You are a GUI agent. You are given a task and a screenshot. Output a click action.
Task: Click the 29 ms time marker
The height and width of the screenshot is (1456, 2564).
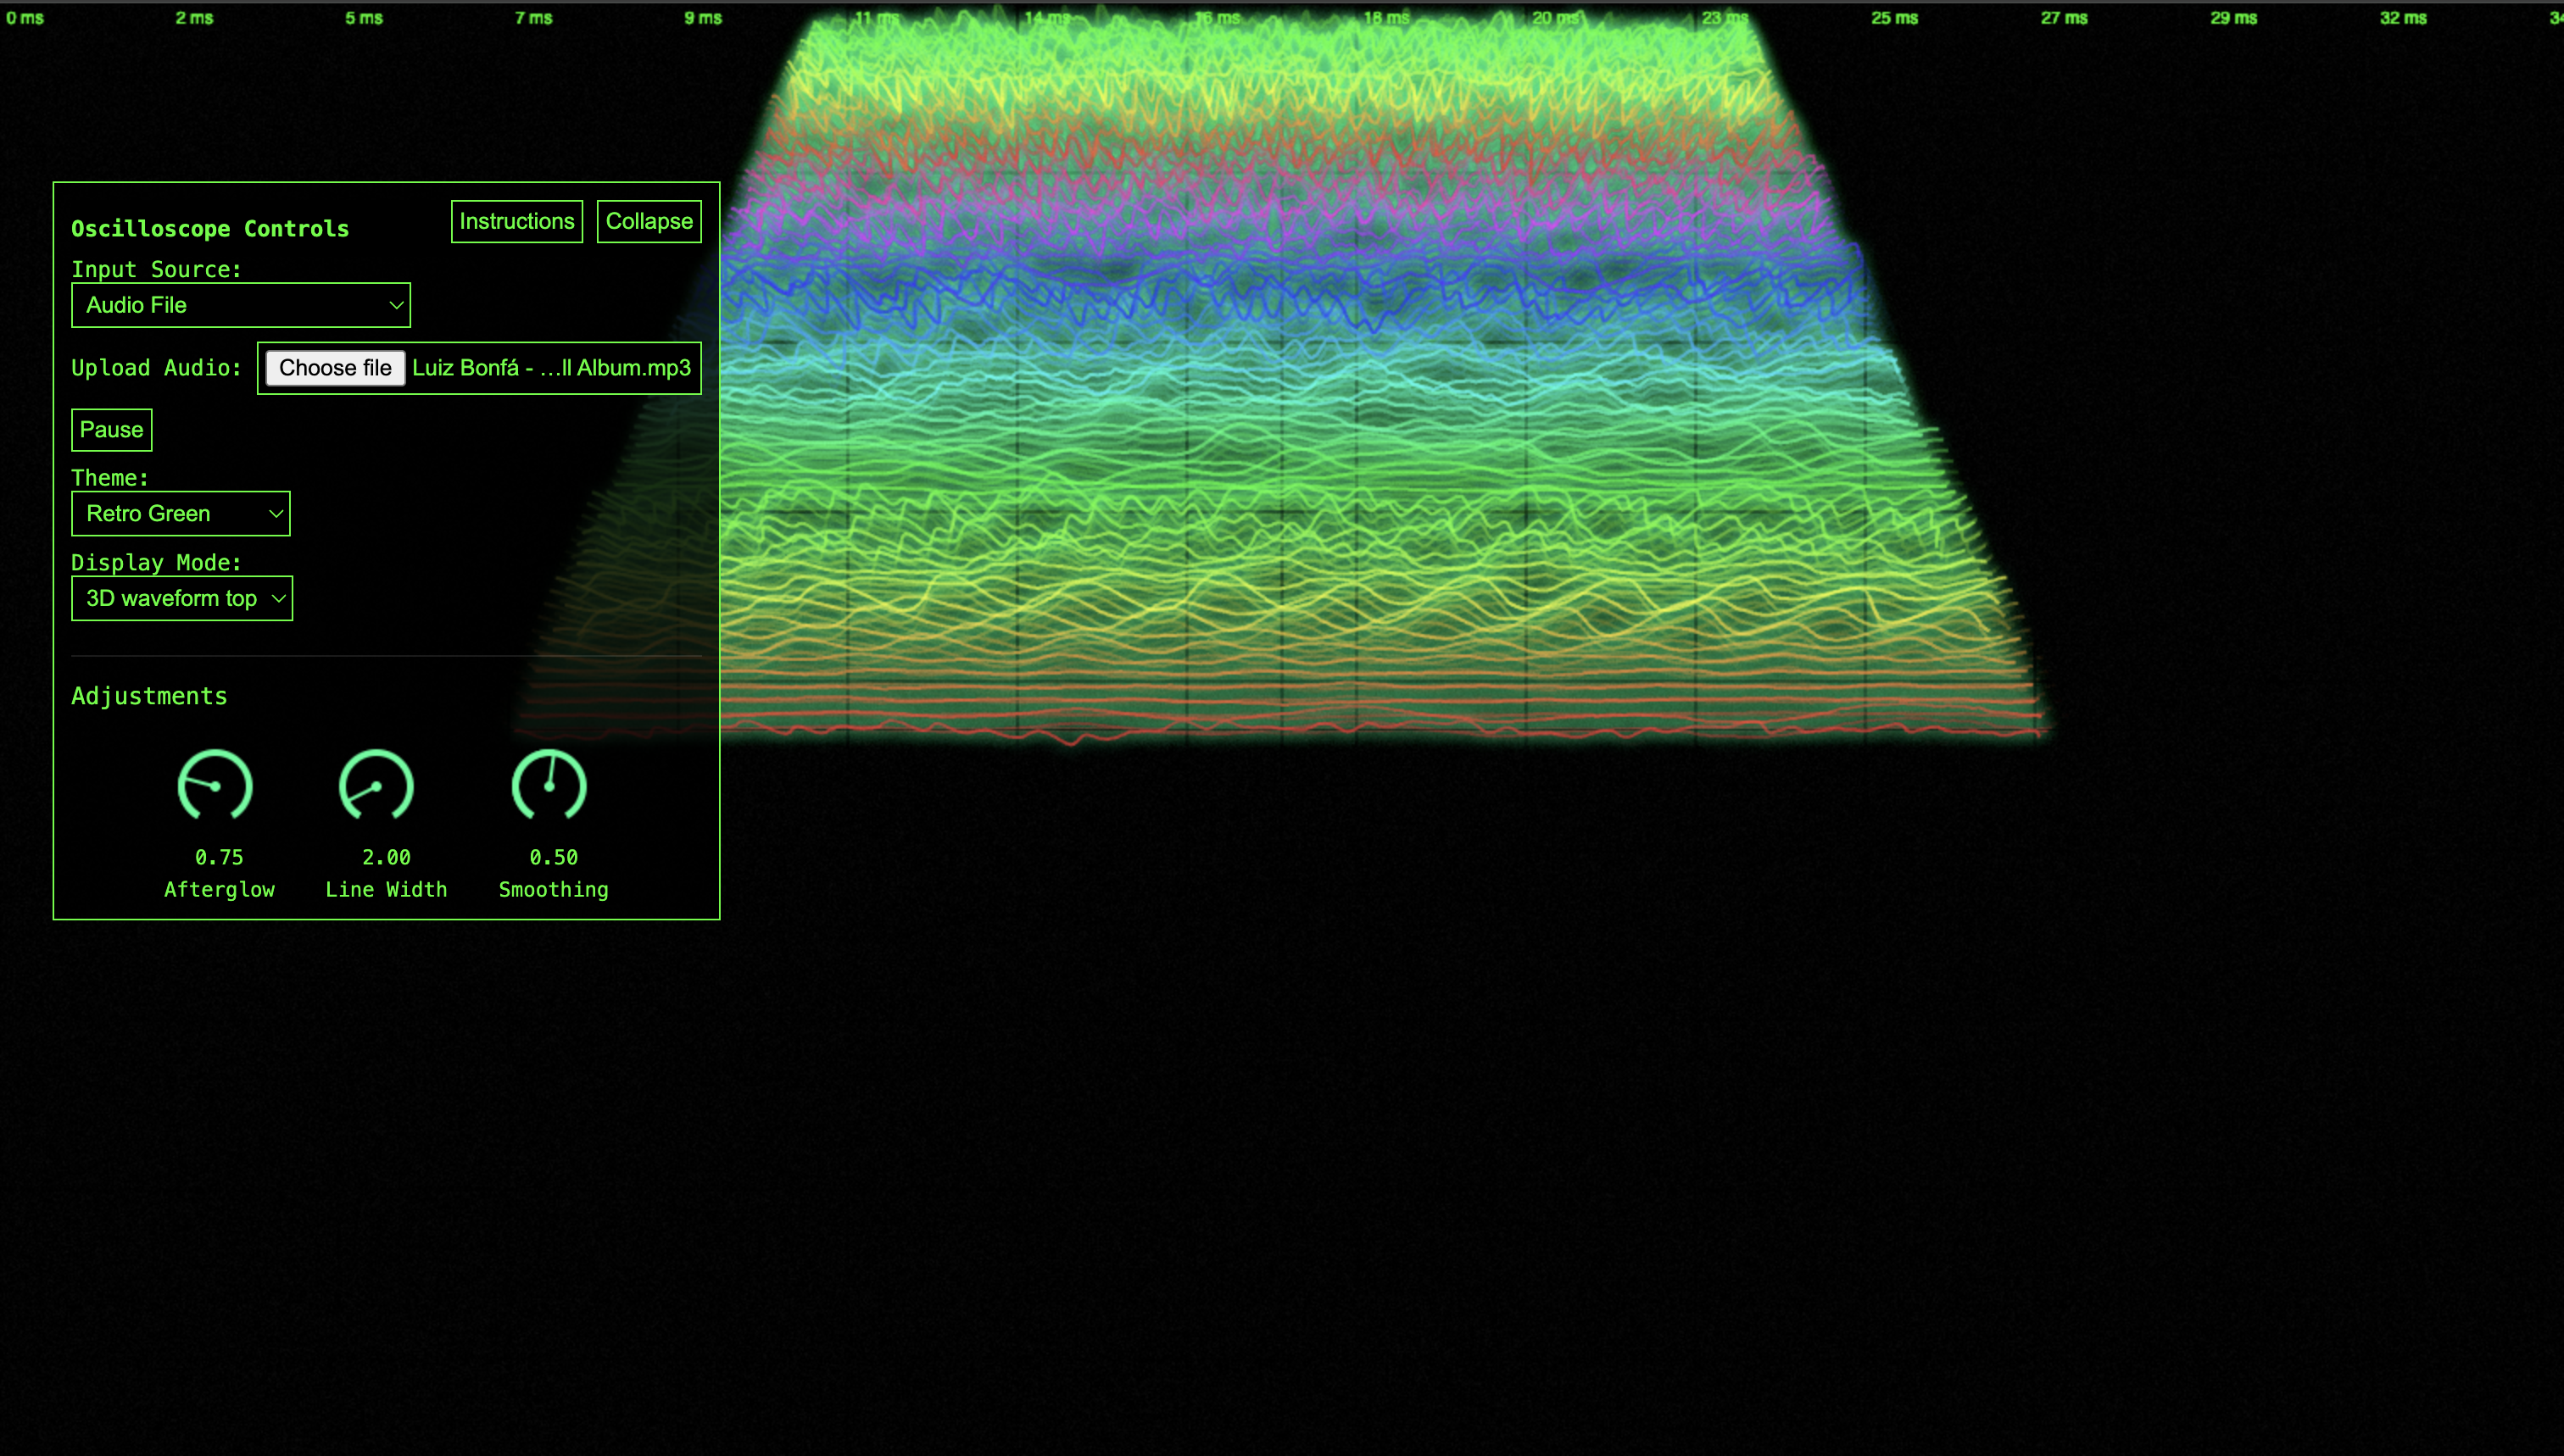[2232, 18]
